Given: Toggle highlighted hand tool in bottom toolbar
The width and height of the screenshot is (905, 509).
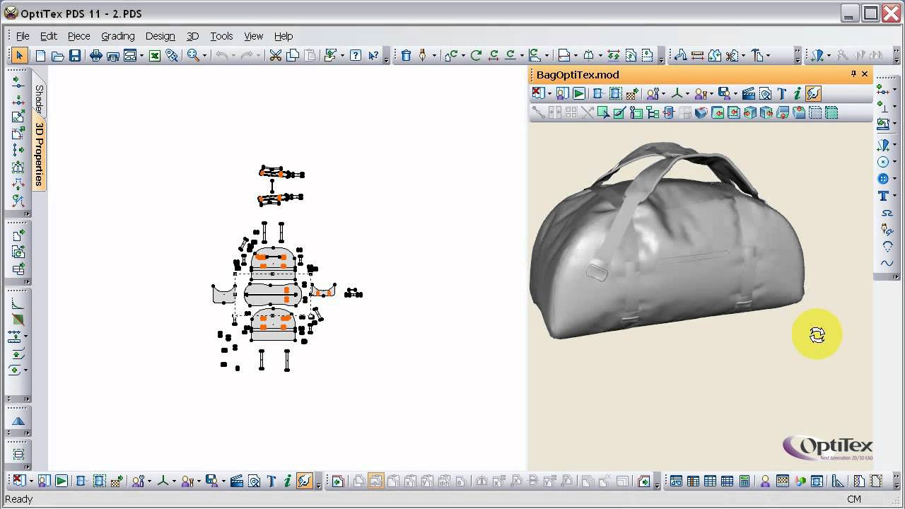Looking at the screenshot, I should click(304, 481).
